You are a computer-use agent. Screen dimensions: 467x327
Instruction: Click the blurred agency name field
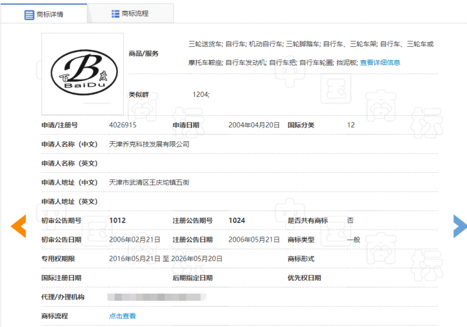point(157,297)
